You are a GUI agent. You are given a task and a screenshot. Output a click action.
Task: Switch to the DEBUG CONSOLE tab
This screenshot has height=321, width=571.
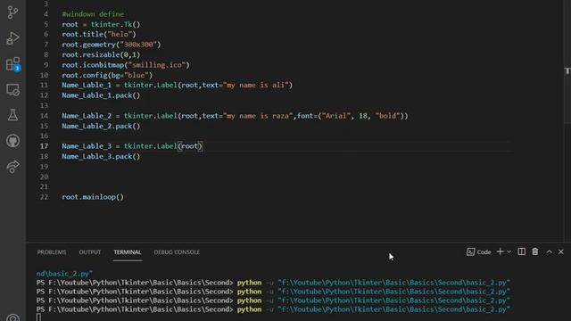177,251
